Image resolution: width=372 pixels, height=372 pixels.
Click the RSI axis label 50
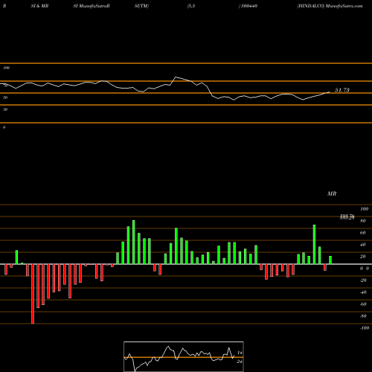coord(5,97)
